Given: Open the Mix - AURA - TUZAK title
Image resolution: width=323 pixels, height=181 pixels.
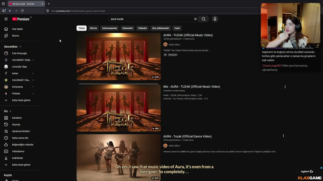Looking at the screenshot, I should pos(192,86).
